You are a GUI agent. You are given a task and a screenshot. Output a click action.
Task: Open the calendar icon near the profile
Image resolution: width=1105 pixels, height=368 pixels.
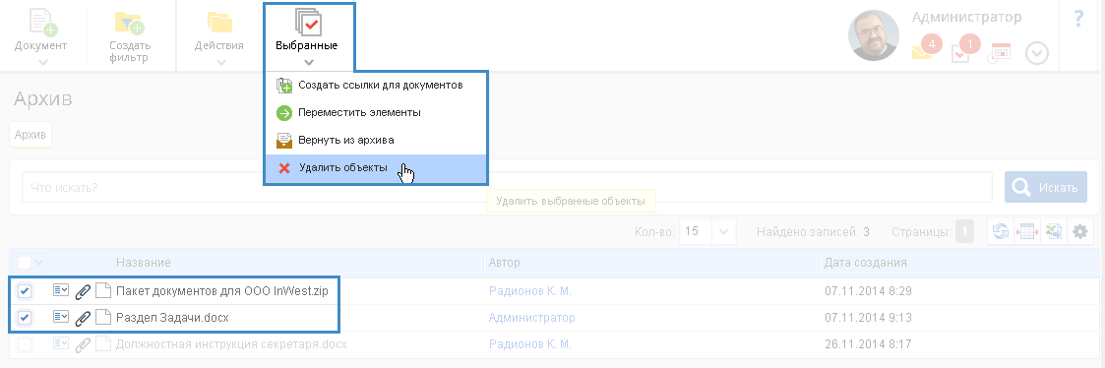point(1000,53)
